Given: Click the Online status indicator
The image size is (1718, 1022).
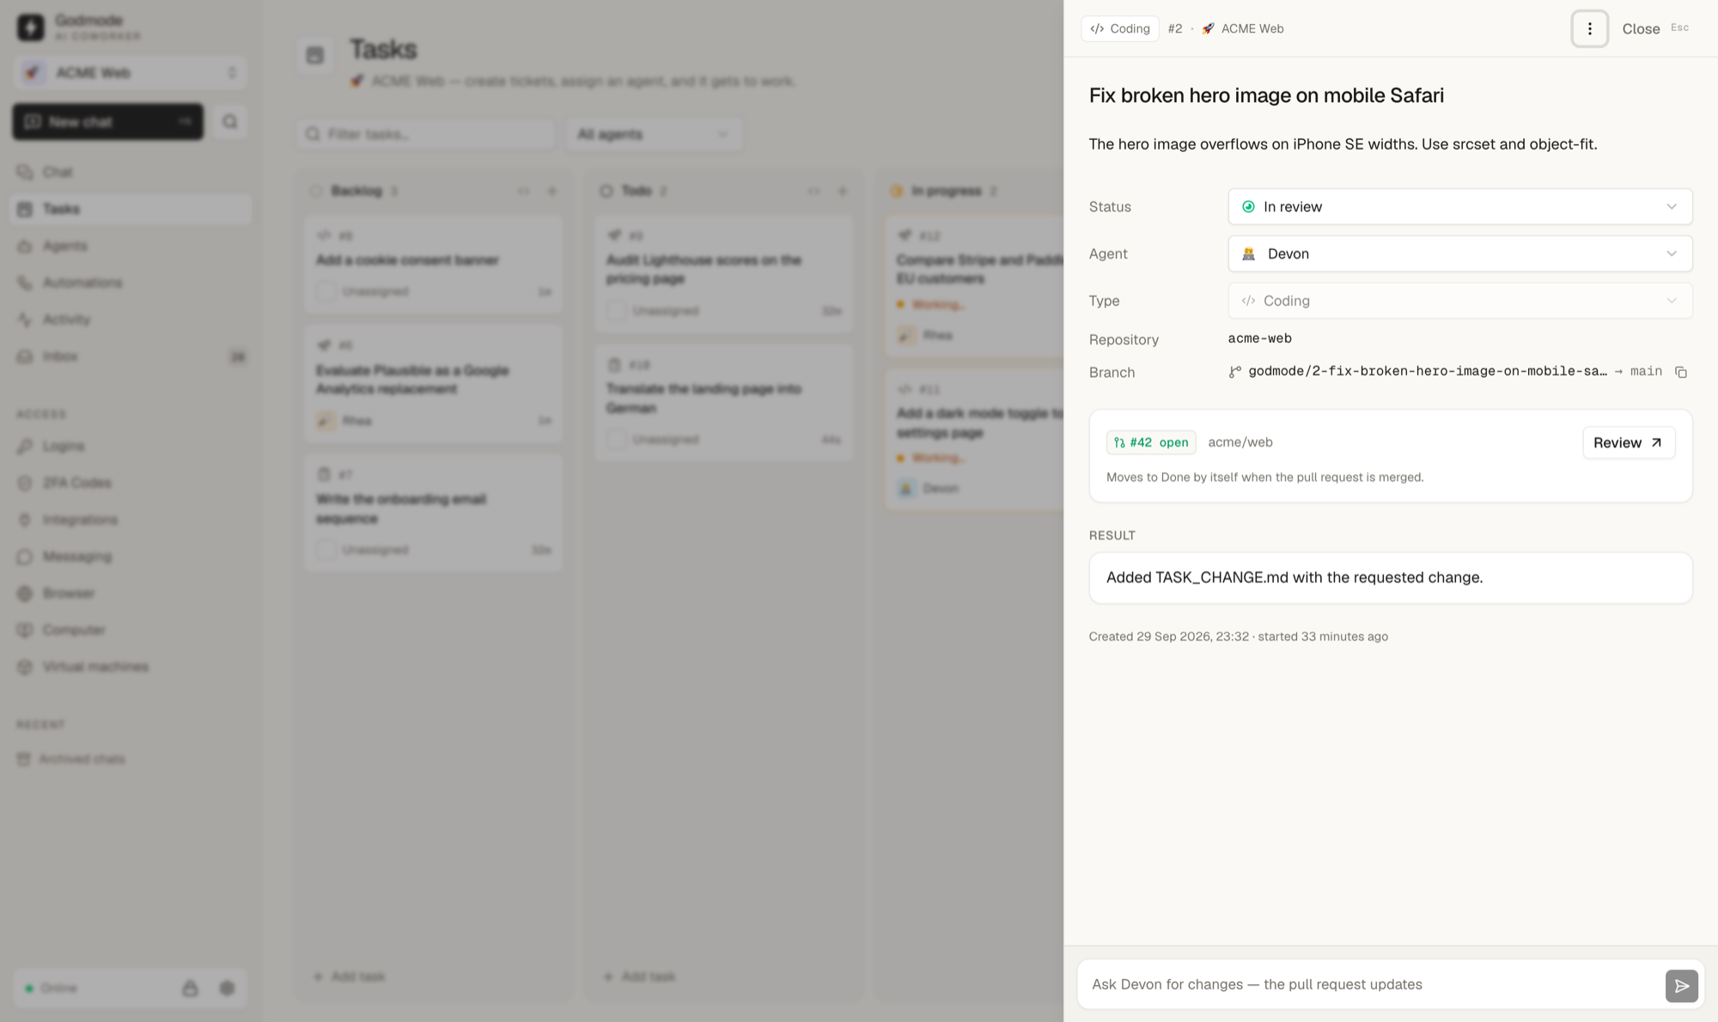Looking at the screenshot, I should coord(52,988).
